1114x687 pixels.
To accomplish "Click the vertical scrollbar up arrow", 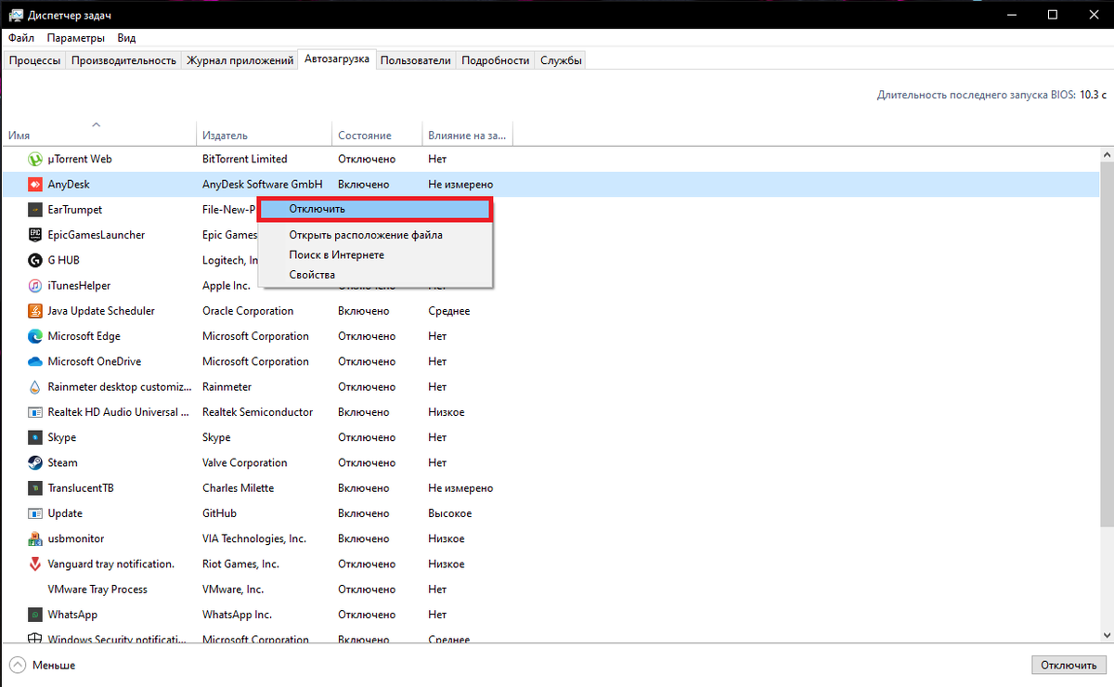I will pyautogui.click(x=1106, y=155).
